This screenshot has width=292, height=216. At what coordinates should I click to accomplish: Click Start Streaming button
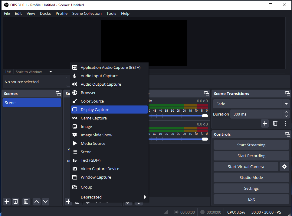251,145
